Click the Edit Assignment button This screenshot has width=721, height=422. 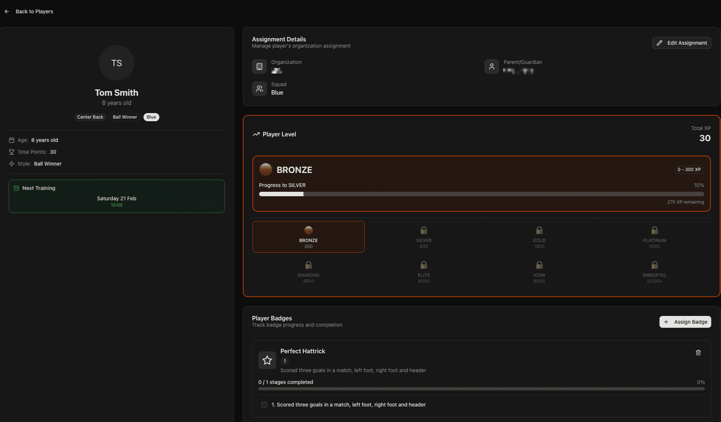[681, 43]
